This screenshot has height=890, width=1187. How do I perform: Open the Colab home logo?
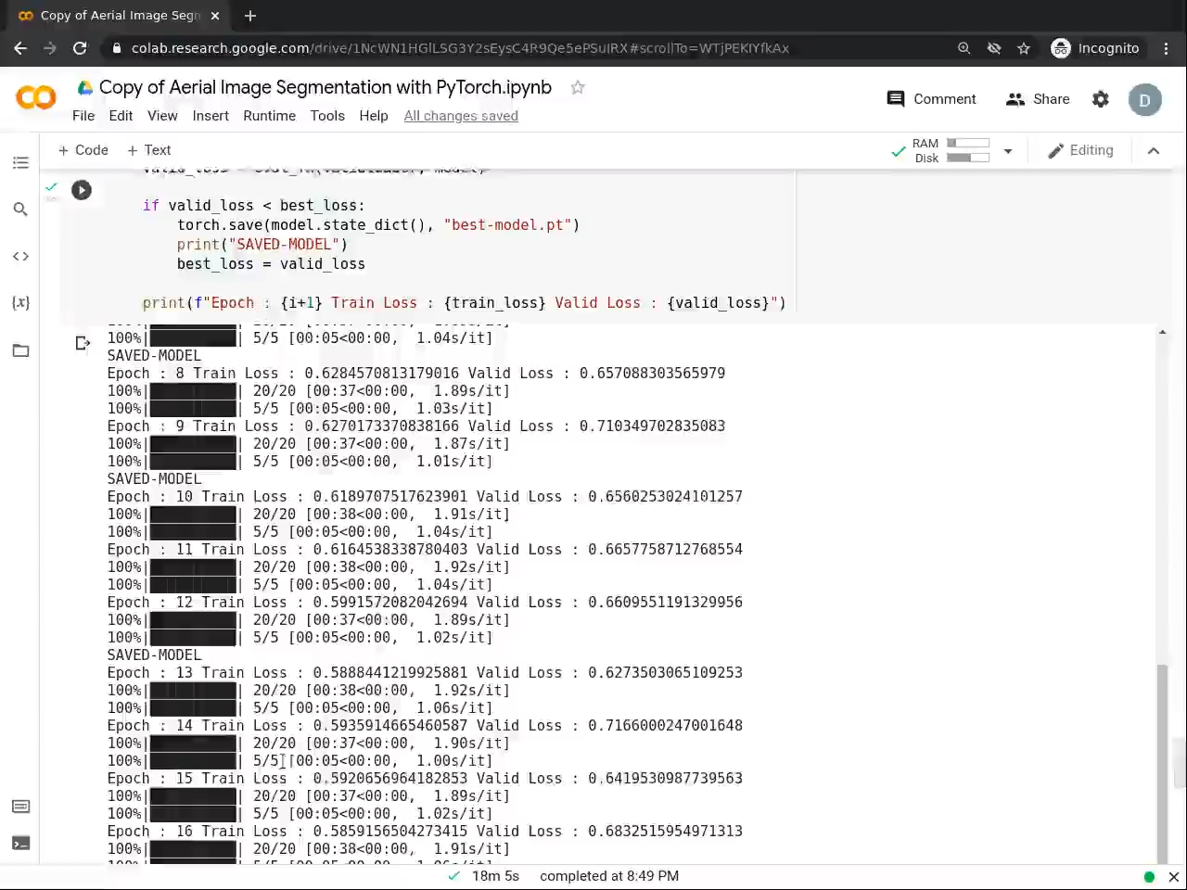(x=36, y=97)
